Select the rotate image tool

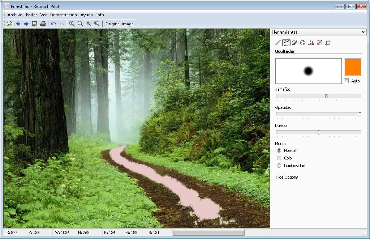click(x=311, y=43)
